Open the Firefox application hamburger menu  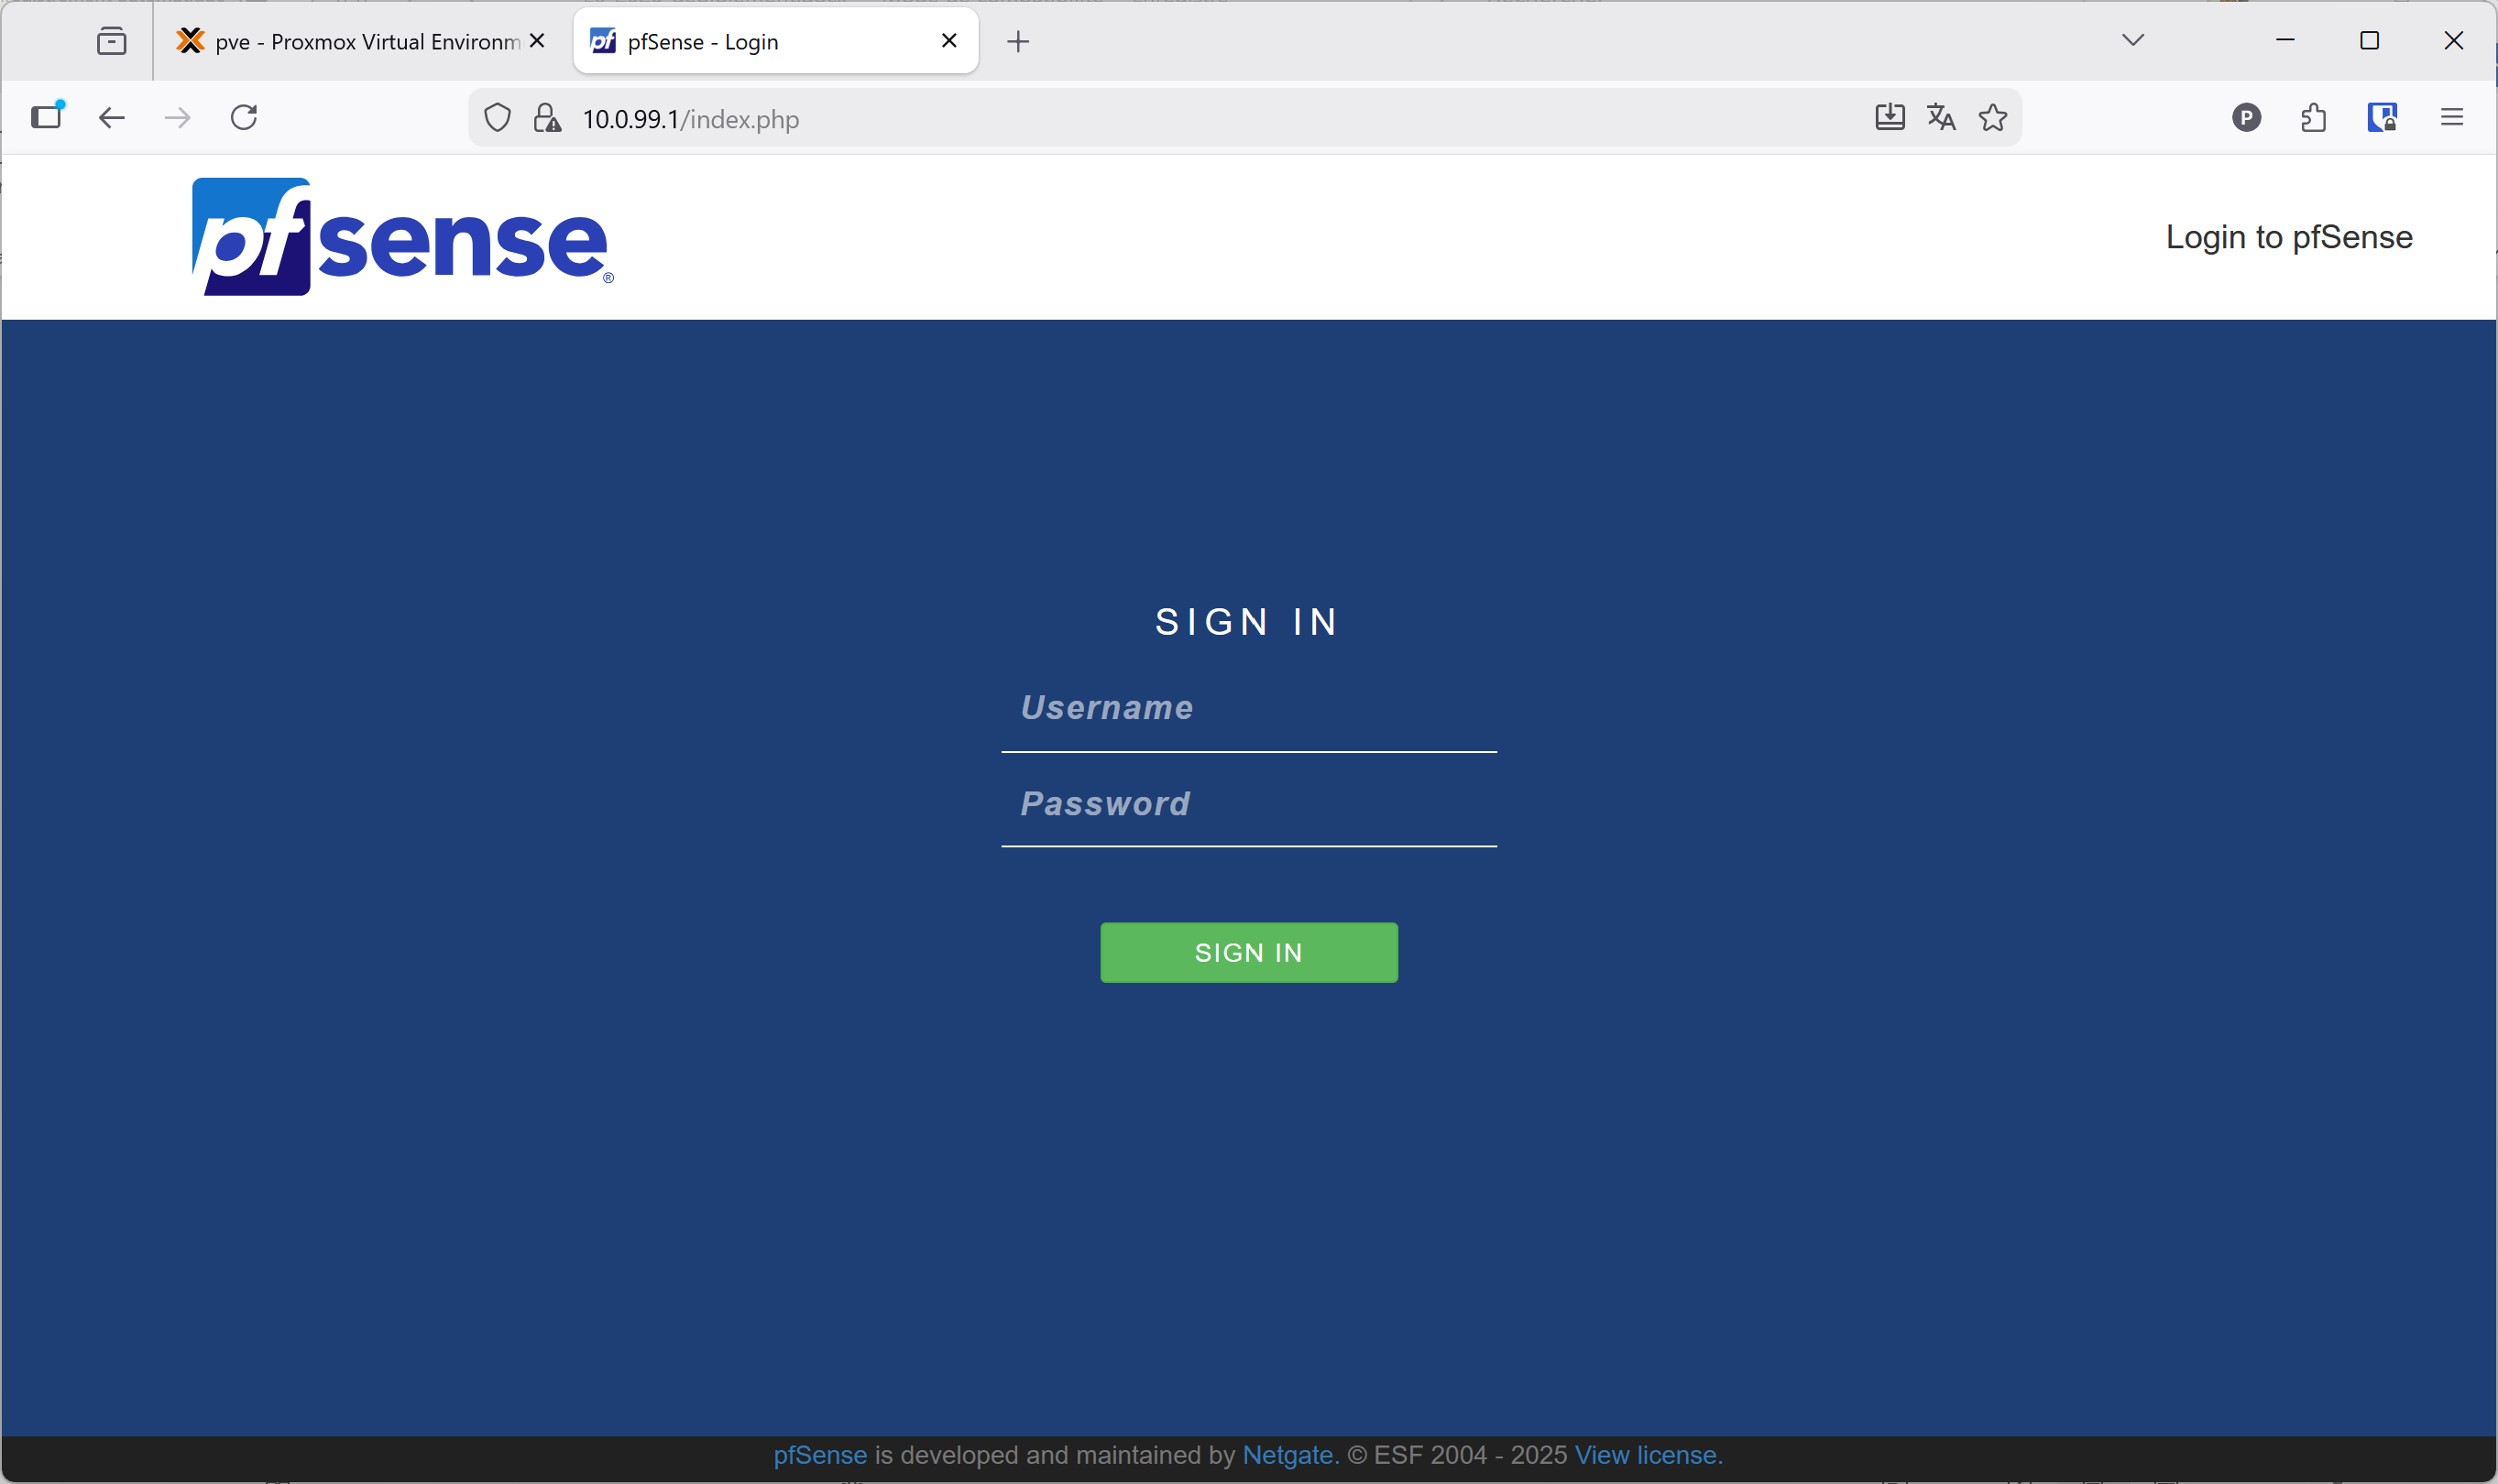2451,118
